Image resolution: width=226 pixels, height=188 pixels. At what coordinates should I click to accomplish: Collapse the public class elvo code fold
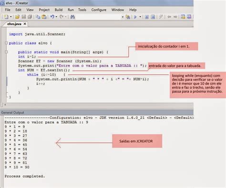pos(6,43)
